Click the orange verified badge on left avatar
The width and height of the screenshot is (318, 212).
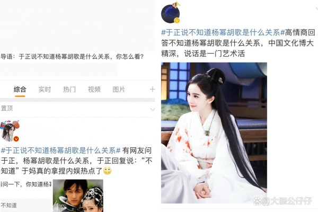(16, 139)
